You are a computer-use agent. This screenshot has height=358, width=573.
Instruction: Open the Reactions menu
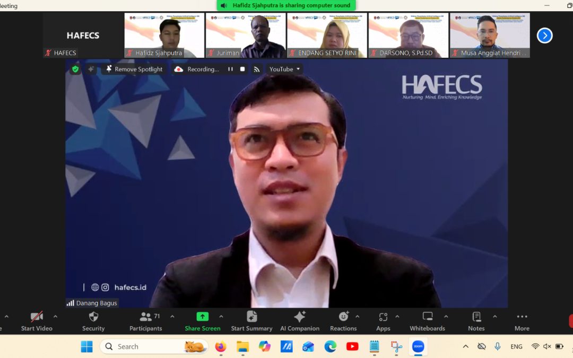[343, 321]
